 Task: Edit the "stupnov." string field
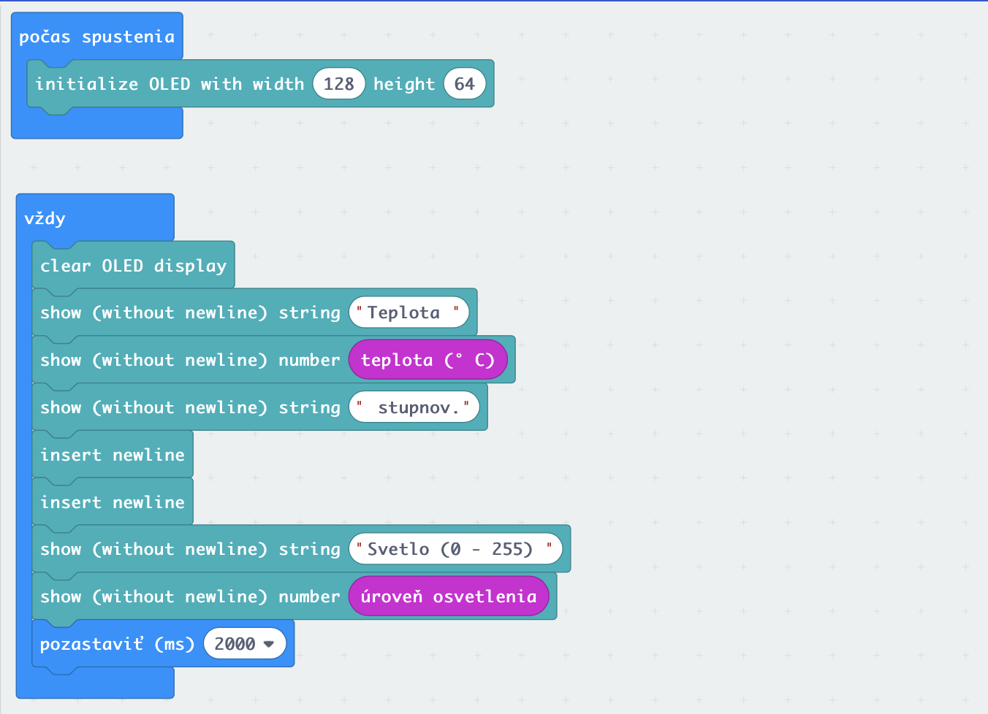pos(414,407)
